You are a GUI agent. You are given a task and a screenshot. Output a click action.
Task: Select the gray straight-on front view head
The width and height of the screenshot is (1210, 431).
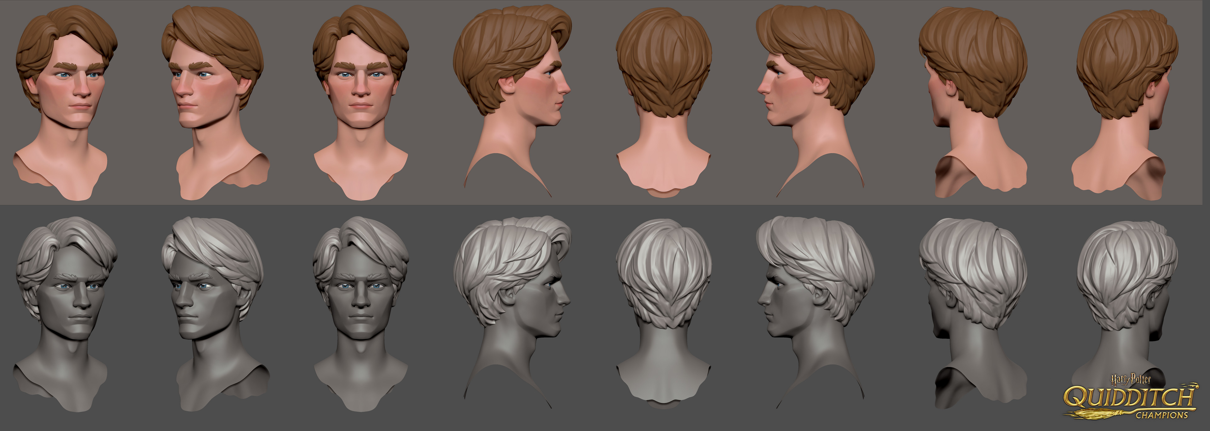(361, 315)
